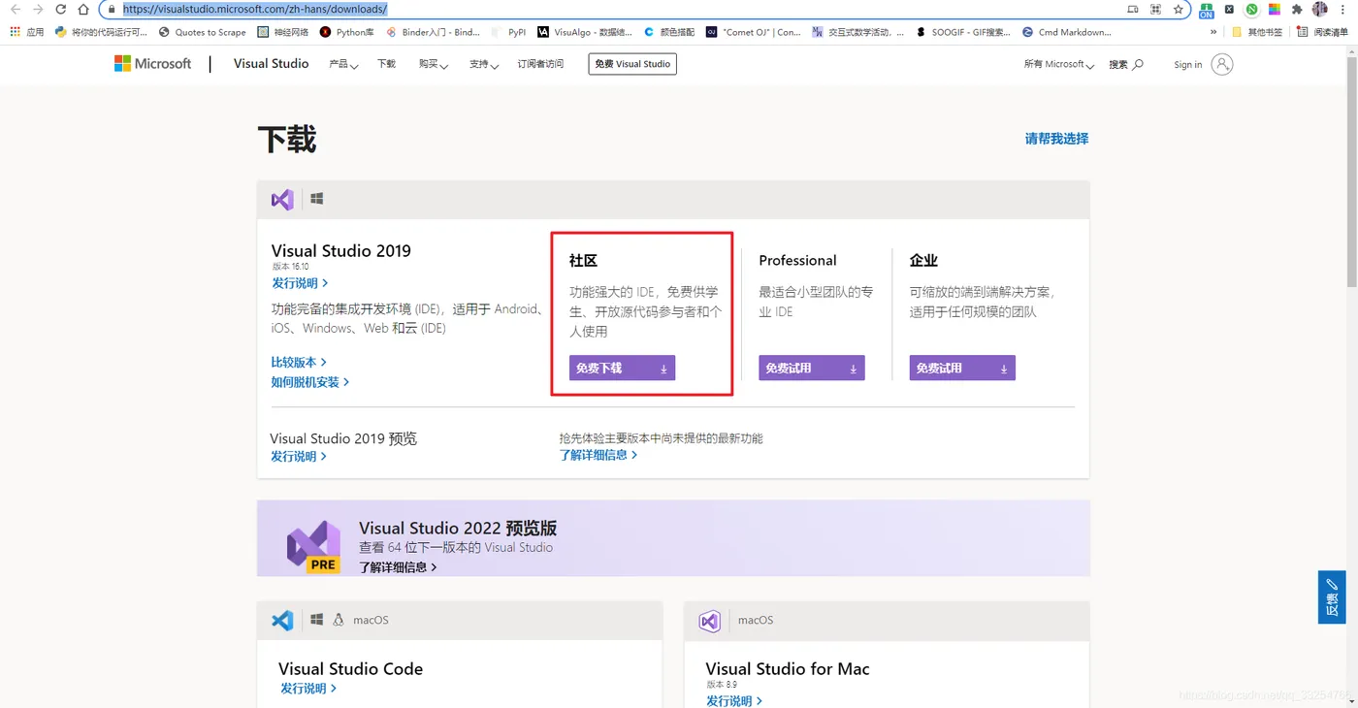
Task: Open the 神经网络 bookmark
Action: click(x=283, y=32)
